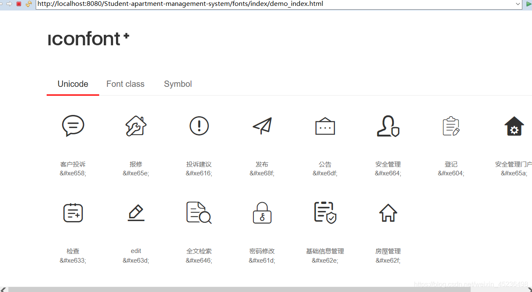The width and height of the screenshot is (532, 292).
Task: Click the scrollbar right arrow
Action: click(x=529, y=289)
